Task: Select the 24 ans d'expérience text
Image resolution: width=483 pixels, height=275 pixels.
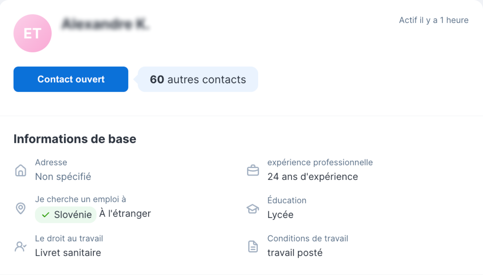Action: 313,177
